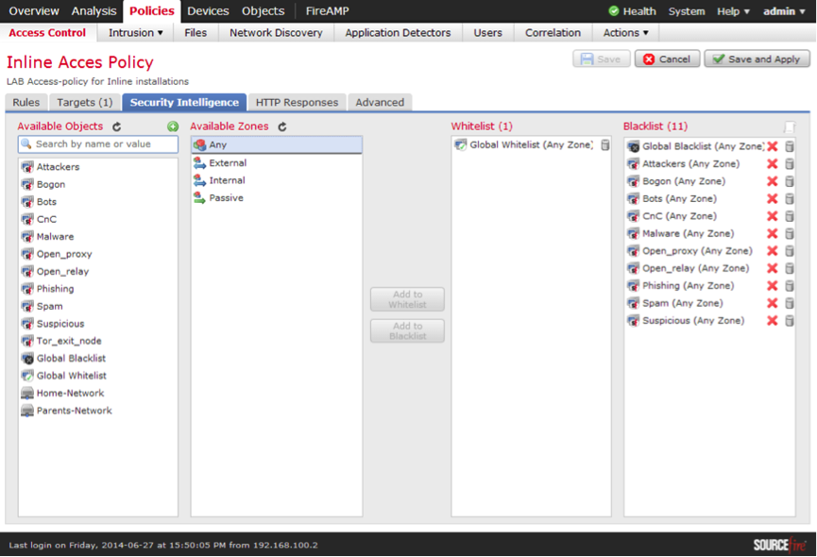Image resolution: width=817 pixels, height=557 pixels.
Task: Click red X for Malware (Any Zone)
Action: click(773, 234)
